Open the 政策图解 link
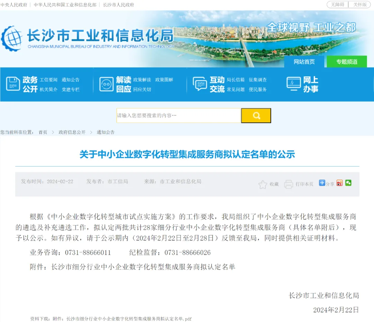The width and height of the screenshot is (374, 322). coord(164,80)
